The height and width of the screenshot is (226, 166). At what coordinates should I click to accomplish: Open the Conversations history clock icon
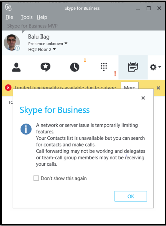pos(75,67)
